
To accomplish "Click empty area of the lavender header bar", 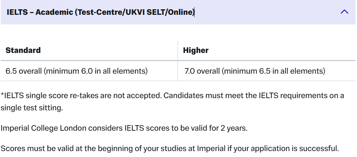I will 267,12.
